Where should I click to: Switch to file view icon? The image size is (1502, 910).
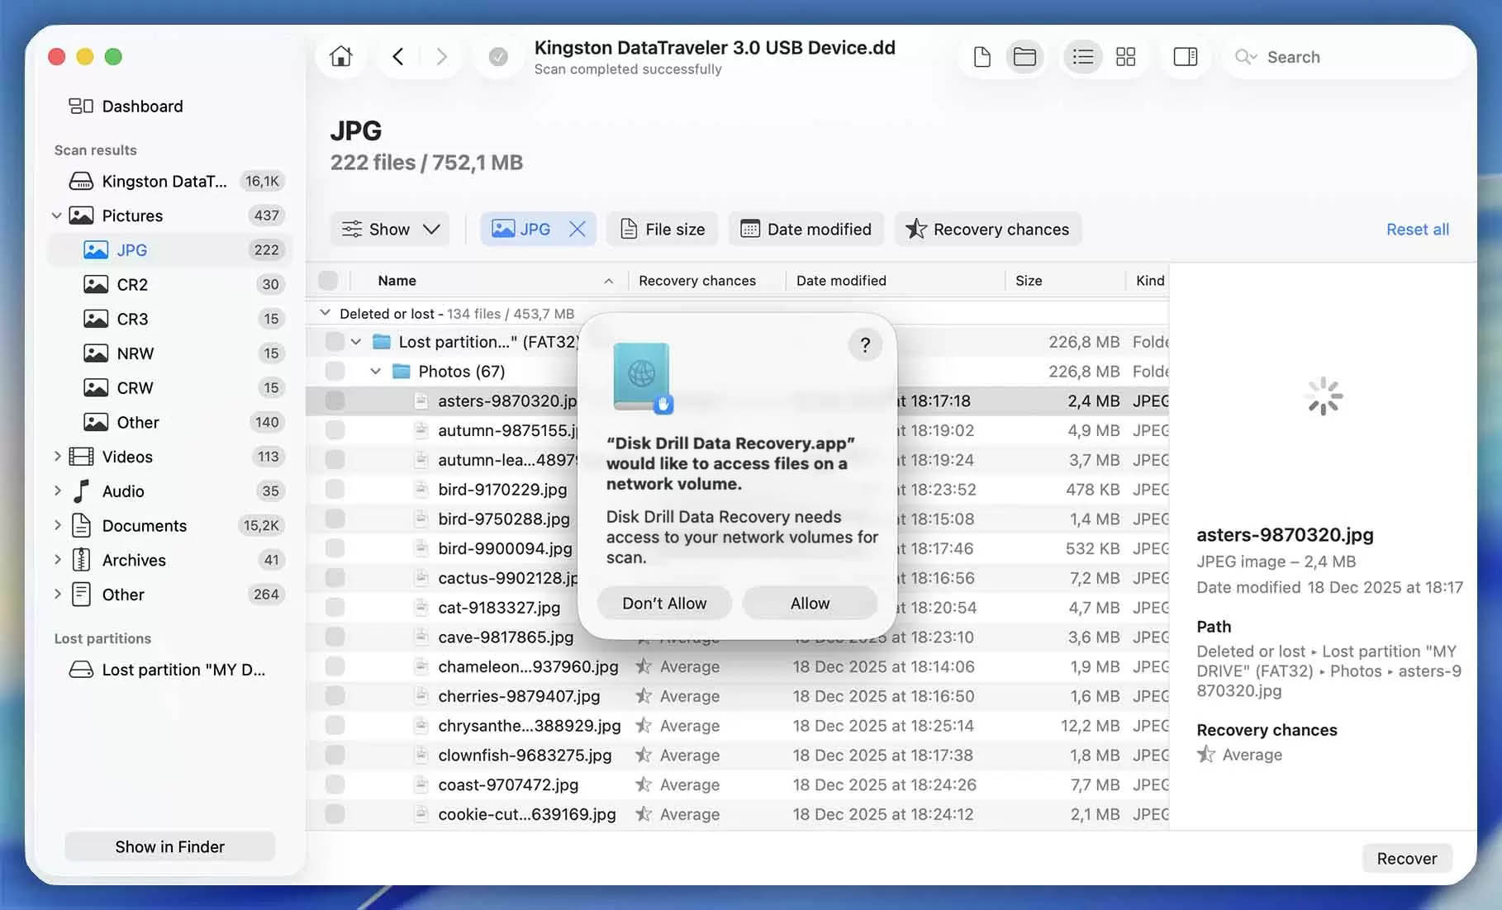(982, 56)
